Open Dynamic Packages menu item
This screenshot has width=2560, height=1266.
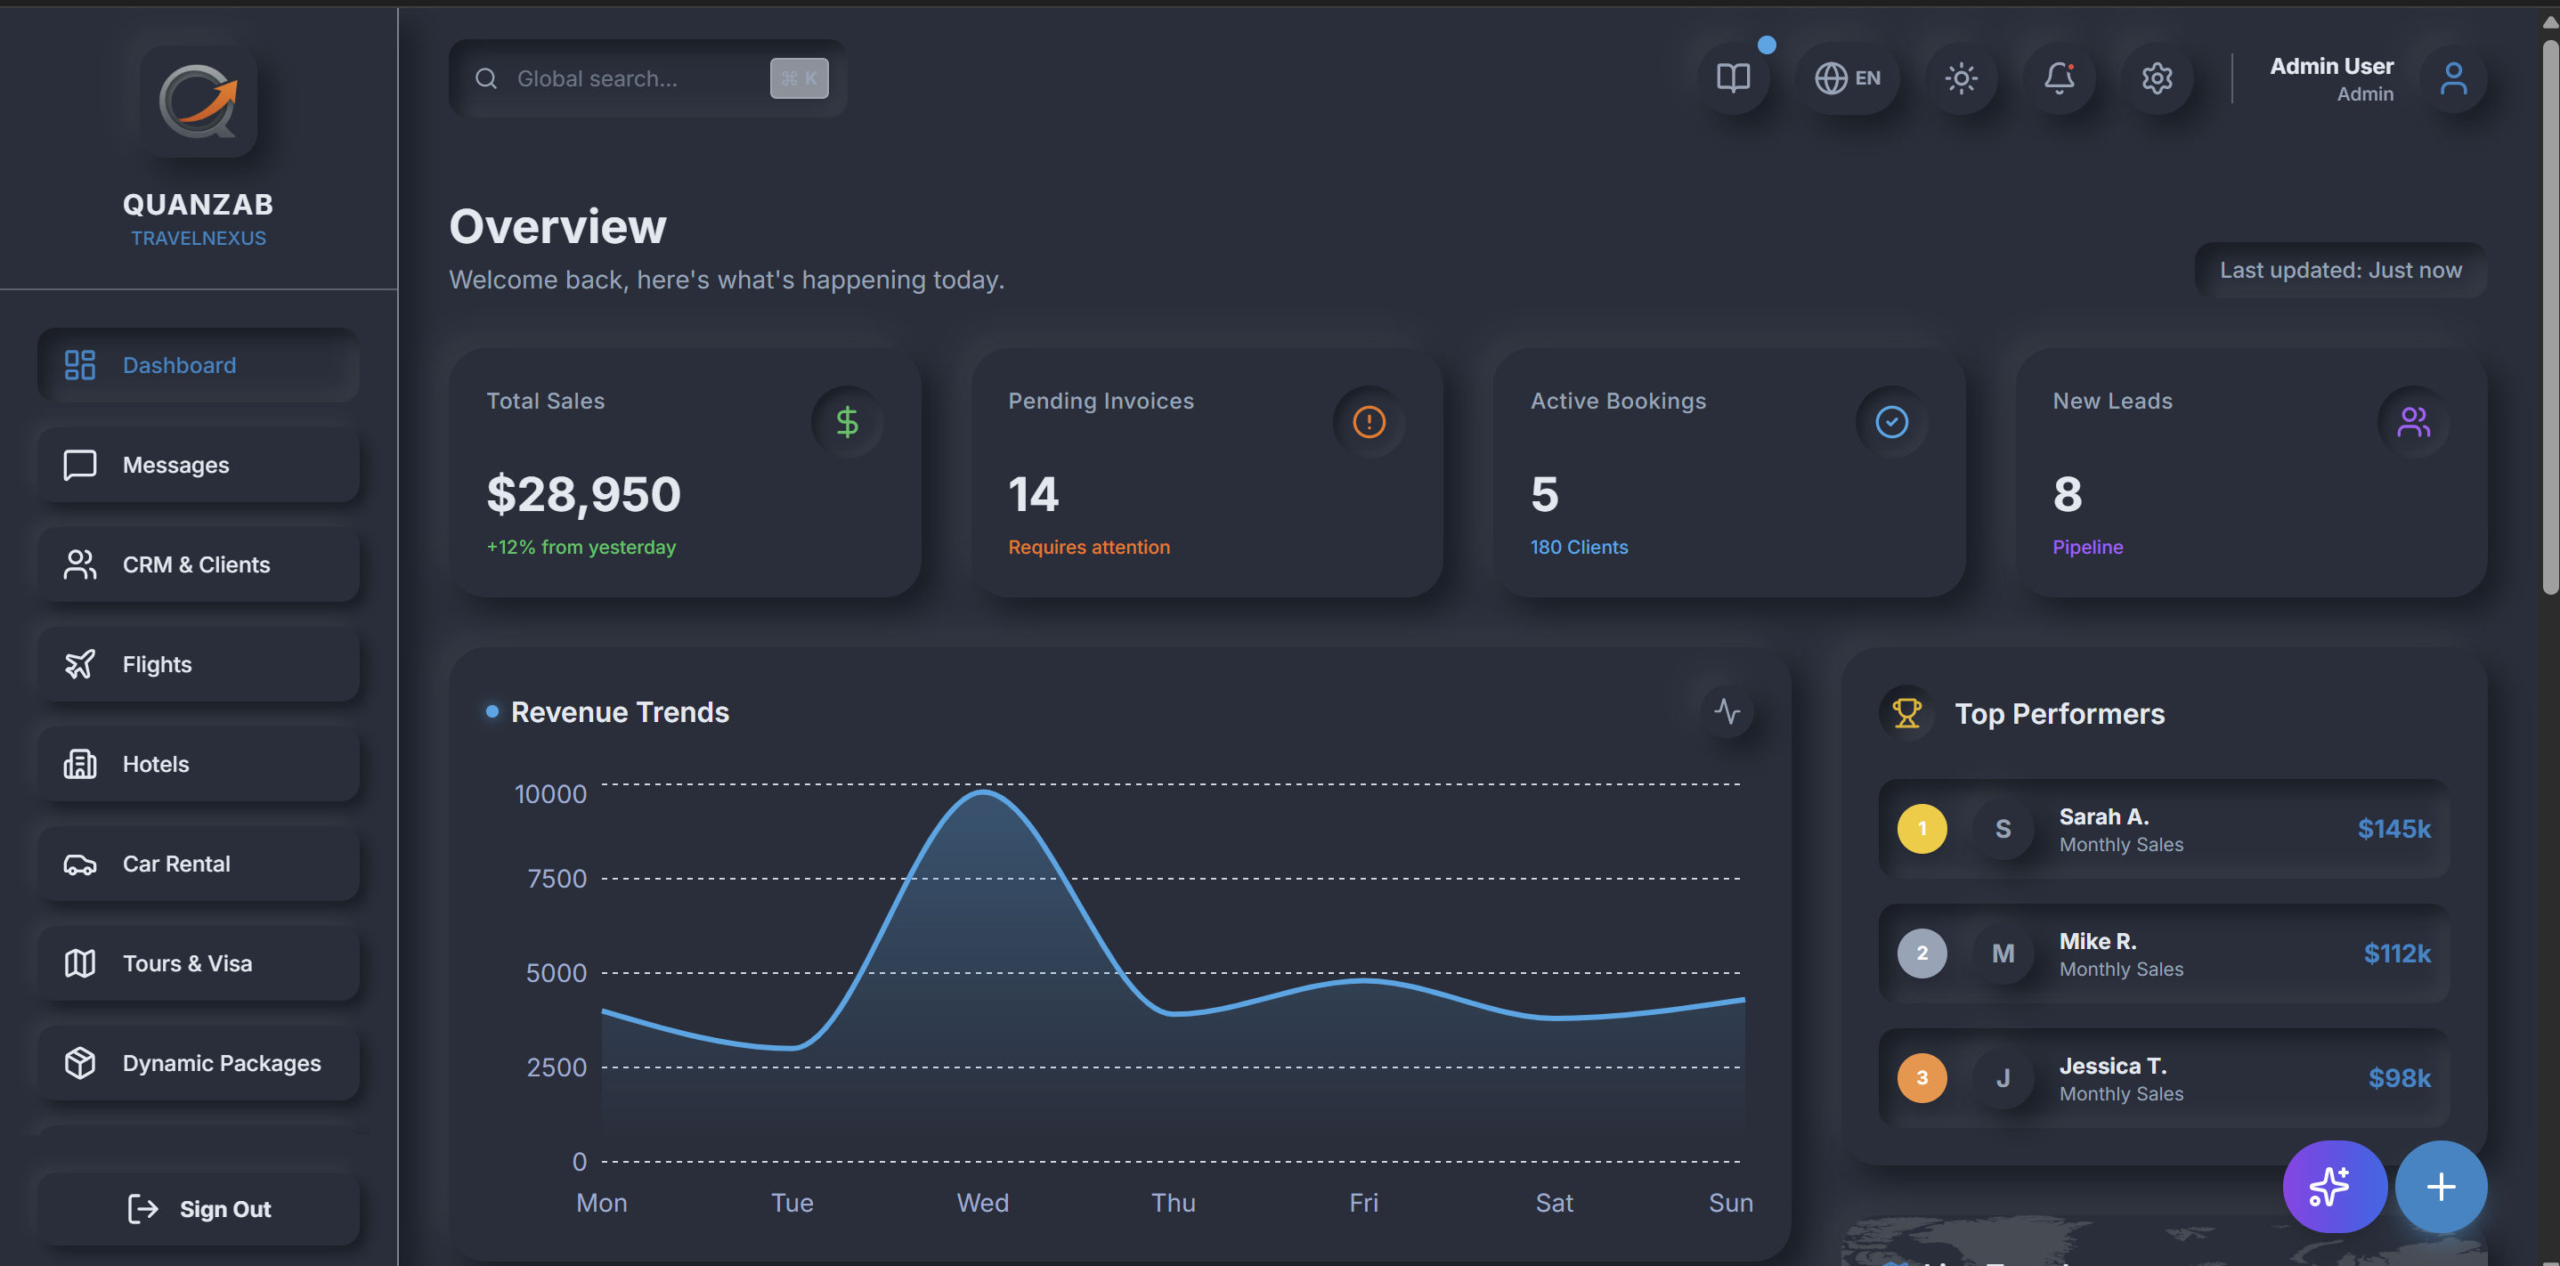(x=199, y=1062)
